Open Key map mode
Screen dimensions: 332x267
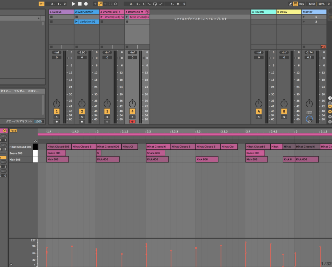point(302,4)
